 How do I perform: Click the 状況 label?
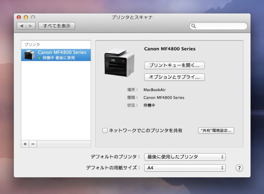132,105
